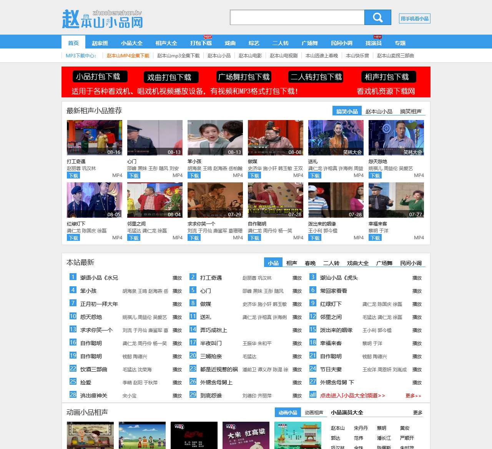This screenshot has height=449, width=492.
Task: Click the 二人转打包下载 banner button
Action: click(316, 77)
